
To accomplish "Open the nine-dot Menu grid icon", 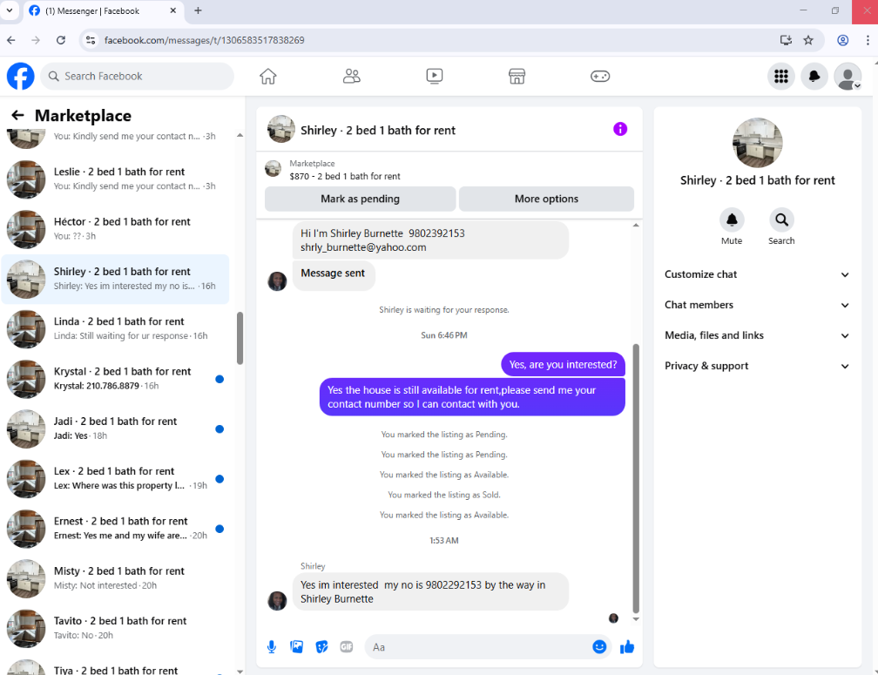I will 781,76.
